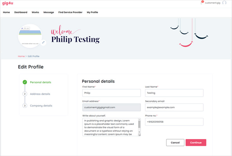This screenshot has width=232, height=156.
Task: Click the profile picture thumbnail
Action: pos(30,36)
